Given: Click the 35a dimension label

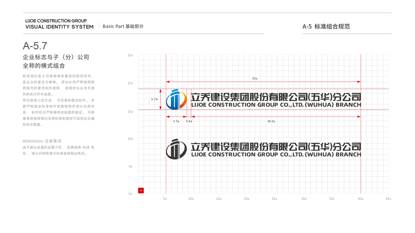Looking at the screenshot, I should coord(255,78).
